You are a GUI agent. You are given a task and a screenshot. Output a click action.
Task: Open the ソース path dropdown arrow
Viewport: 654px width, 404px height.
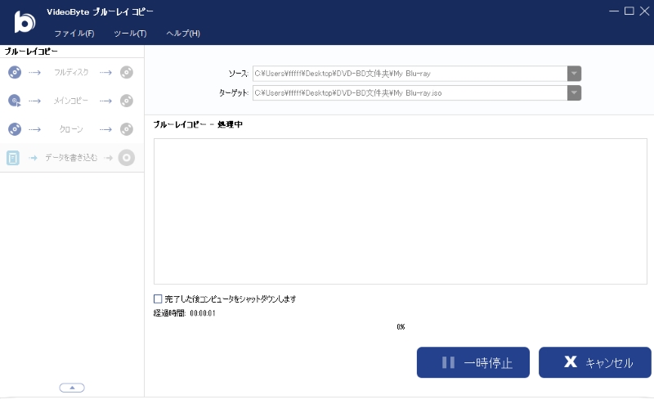pyautogui.click(x=575, y=74)
